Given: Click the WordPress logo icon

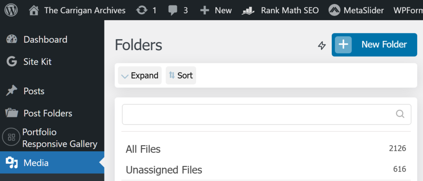Looking at the screenshot, I should click(x=12, y=10).
